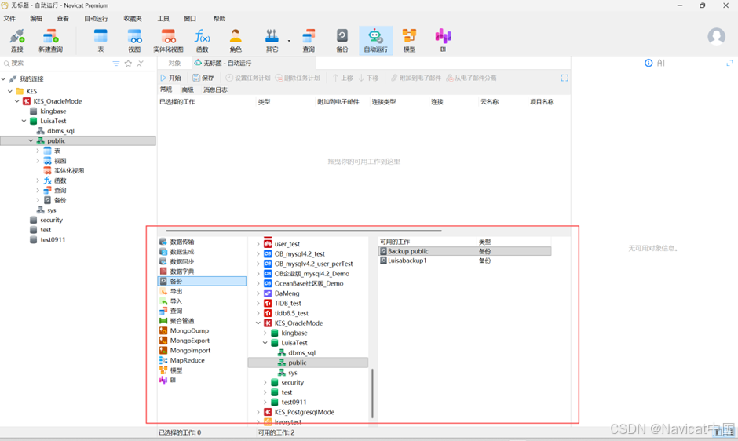Open the 自动运行 menu in menu bar
This screenshot has height=441, width=738.
click(96, 19)
